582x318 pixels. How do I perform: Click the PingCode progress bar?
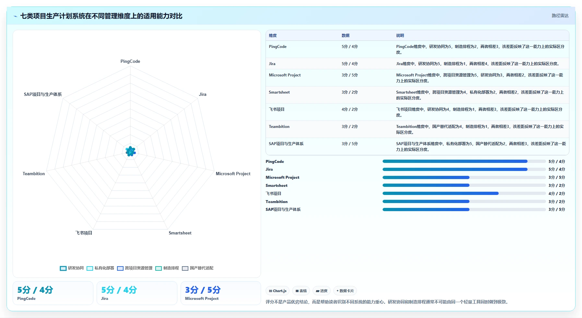(464, 161)
